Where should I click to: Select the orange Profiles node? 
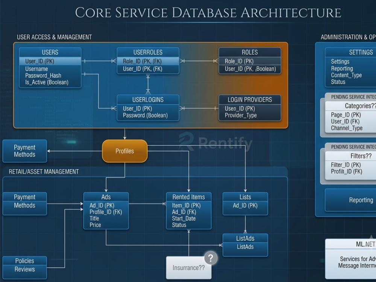[125, 151]
